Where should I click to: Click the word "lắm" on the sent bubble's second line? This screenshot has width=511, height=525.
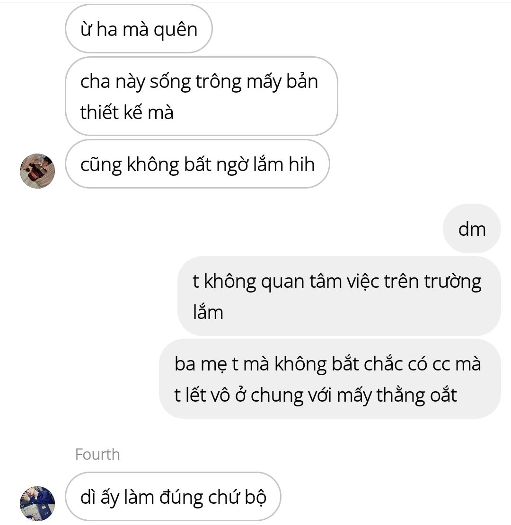pos(208,312)
